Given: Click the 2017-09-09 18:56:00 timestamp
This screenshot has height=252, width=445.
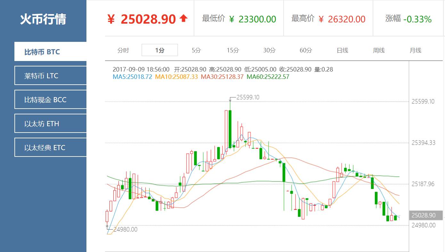Looking at the screenshot, I should 141,69.
